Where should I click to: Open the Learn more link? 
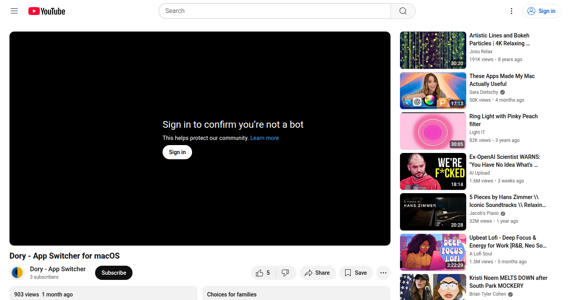(x=264, y=138)
